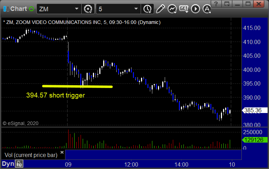
Task: Click the Chart title text
Action: click(18, 9)
